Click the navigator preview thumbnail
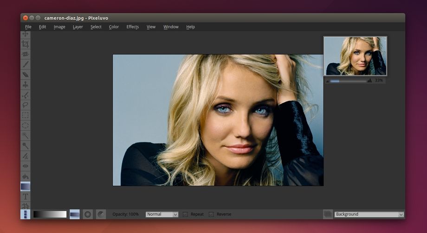 355,56
